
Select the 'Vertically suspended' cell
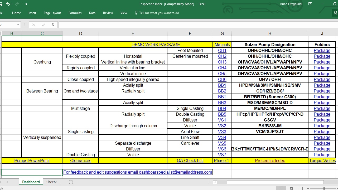click(42, 138)
